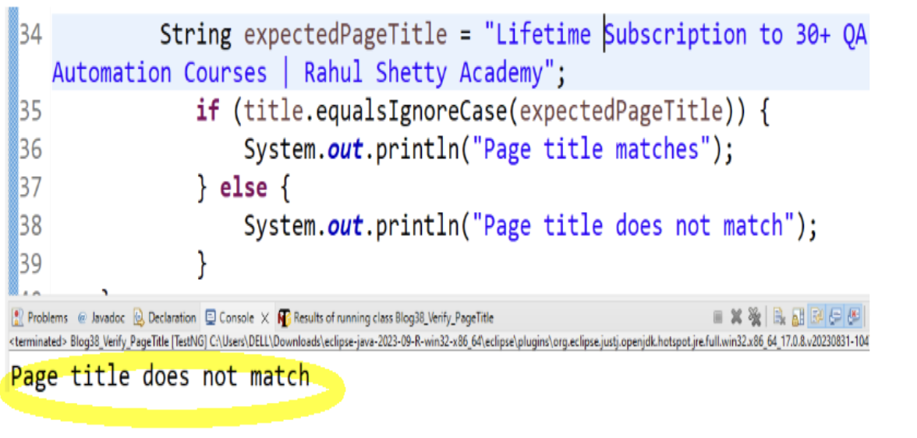Viewport: 917px width, 438px height.
Task: Click the Terminate button in Console toolbar
Action: click(717, 317)
